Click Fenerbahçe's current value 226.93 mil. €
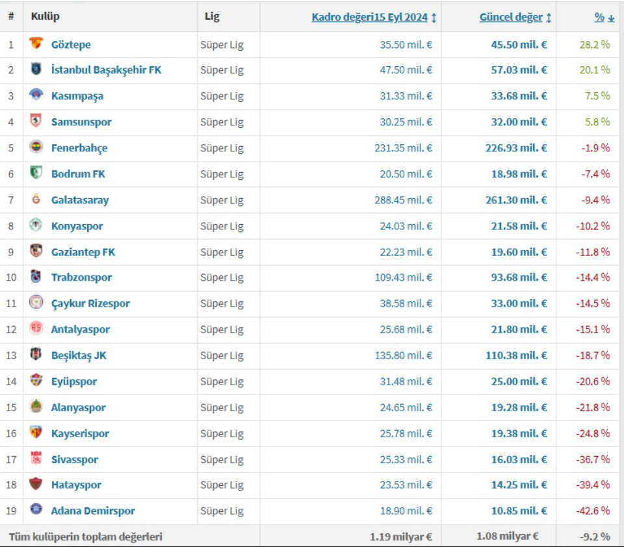This screenshot has width=624, height=547. coord(516,148)
